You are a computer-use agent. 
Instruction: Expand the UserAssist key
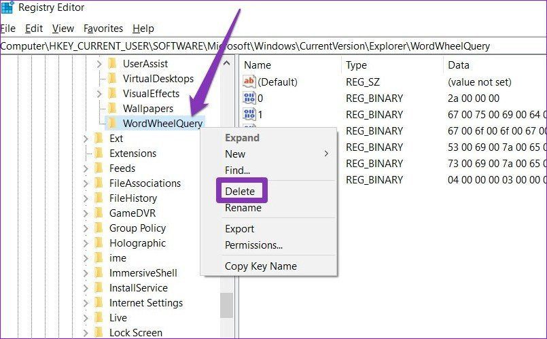pyautogui.click(x=99, y=64)
